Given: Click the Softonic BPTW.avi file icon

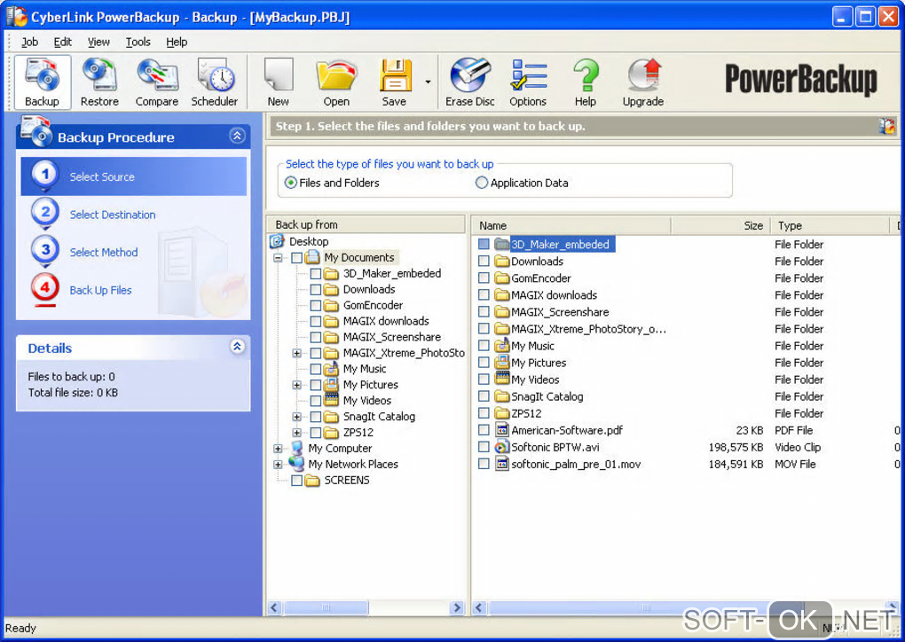Looking at the screenshot, I should [x=502, y=447].
